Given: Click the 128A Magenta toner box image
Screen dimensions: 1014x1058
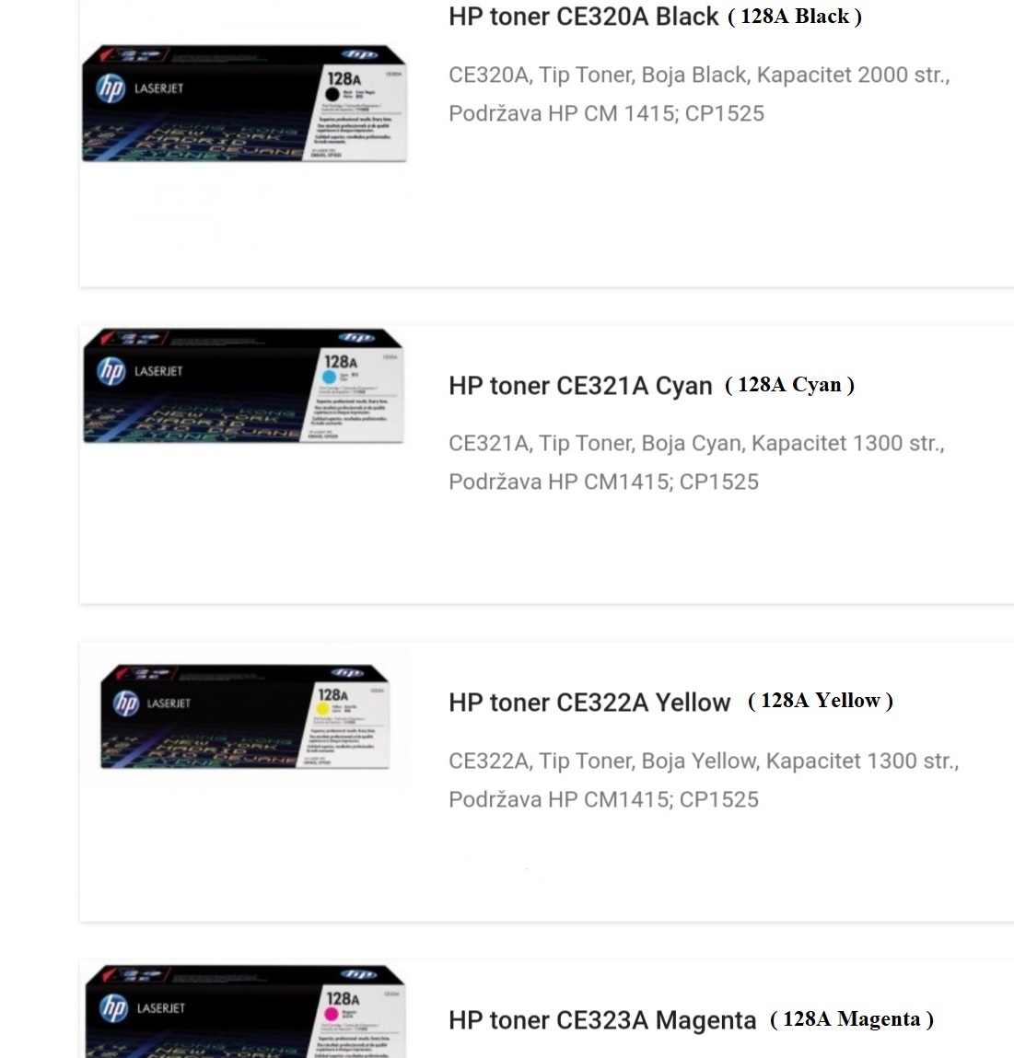Looking at the screenshot, I should 245,1011.
